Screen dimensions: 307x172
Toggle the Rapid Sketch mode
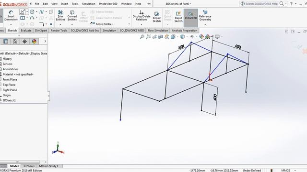point(178,17)
